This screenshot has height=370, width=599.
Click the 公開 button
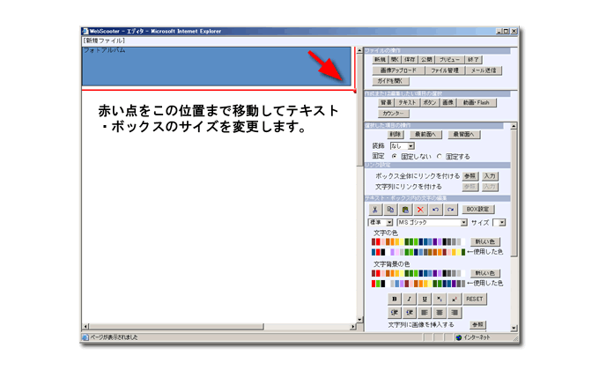426,60
